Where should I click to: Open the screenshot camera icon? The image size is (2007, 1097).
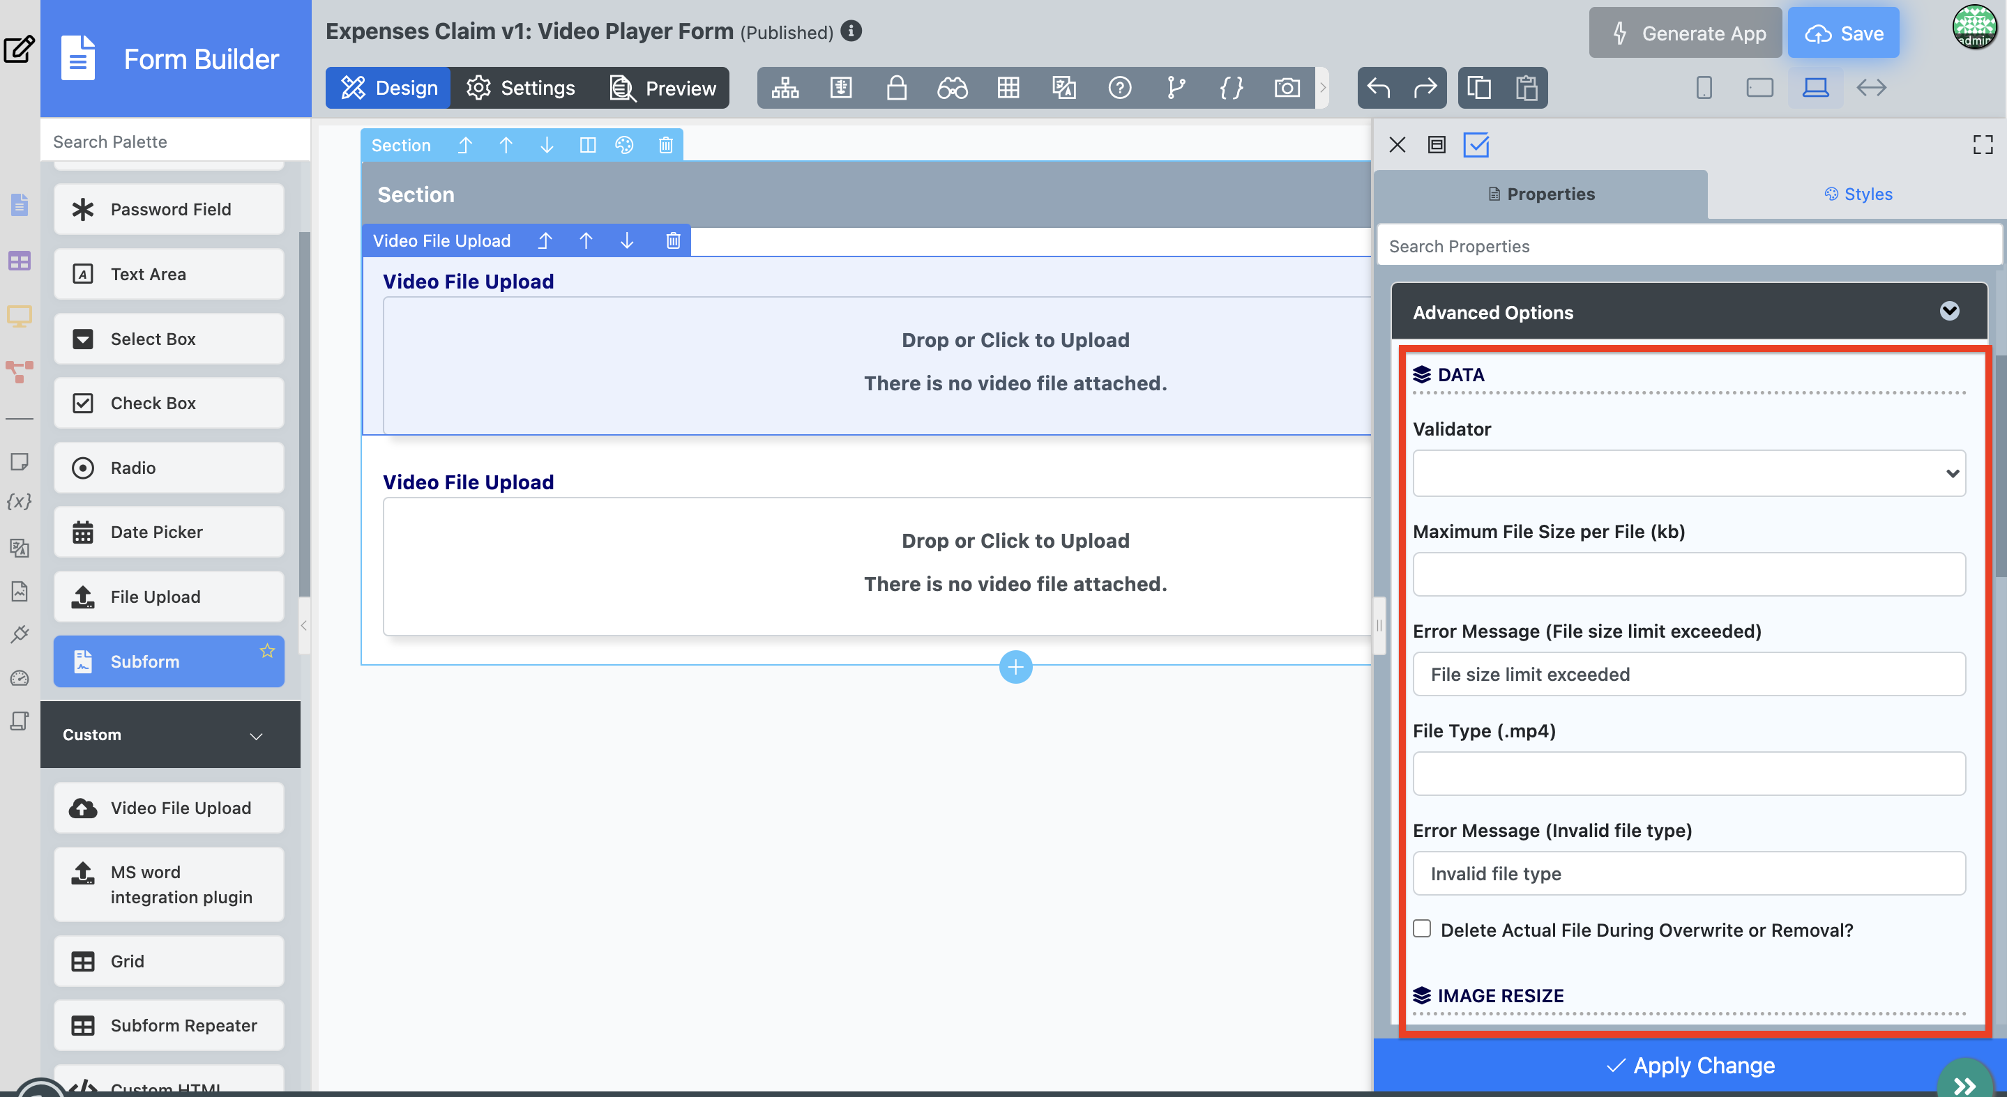1287,88
